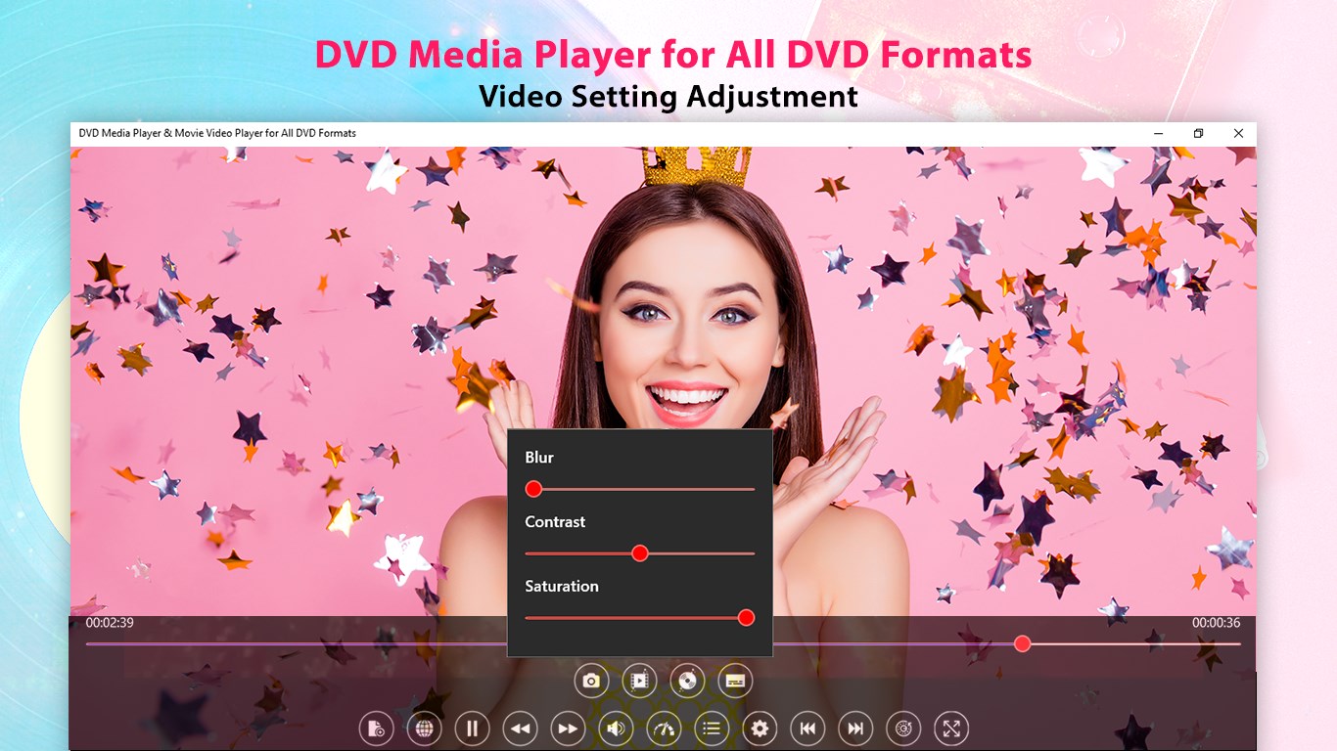Click the Contrast slider handle
The height and width of the screenshot is (751, 1337).
click(x=640, y=553)
